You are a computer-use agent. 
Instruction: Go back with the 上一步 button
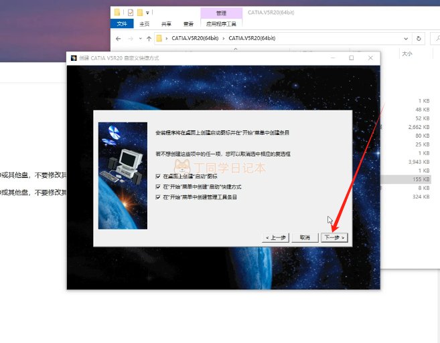click(x=275, y=237)
